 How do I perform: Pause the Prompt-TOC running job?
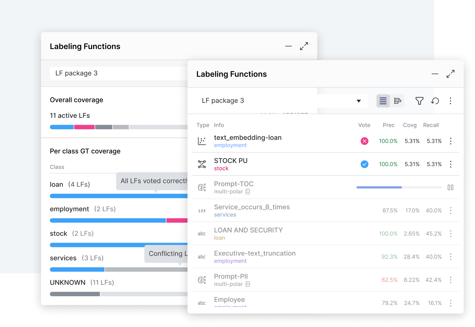point(451,187)
